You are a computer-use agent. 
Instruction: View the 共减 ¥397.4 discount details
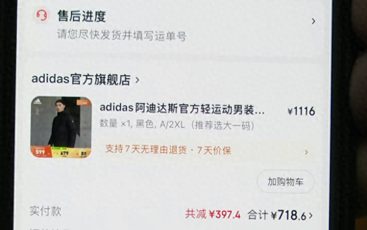pyautogui.click(x=213, y=215)
